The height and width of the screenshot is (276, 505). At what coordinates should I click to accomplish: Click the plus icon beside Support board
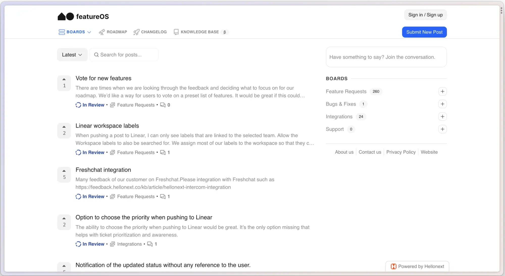pos(442,129)
